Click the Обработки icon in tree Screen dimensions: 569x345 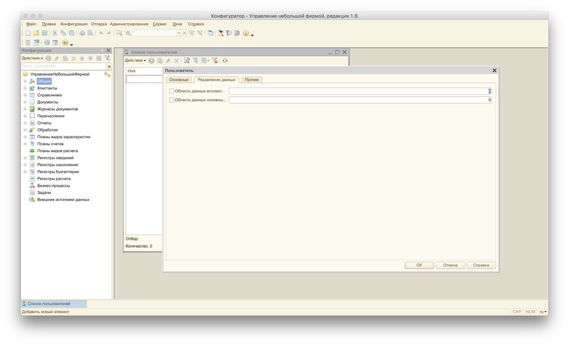click(x=32, y=130)
